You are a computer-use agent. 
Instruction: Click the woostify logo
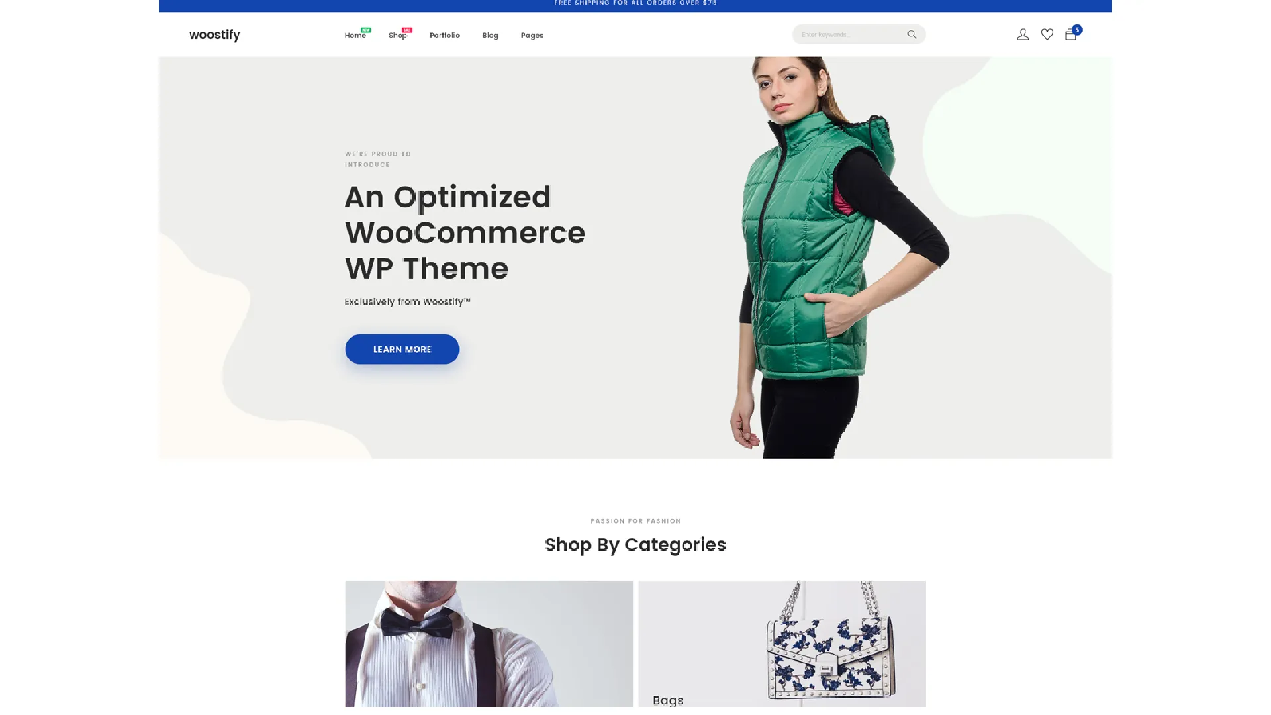coord(214,35)
